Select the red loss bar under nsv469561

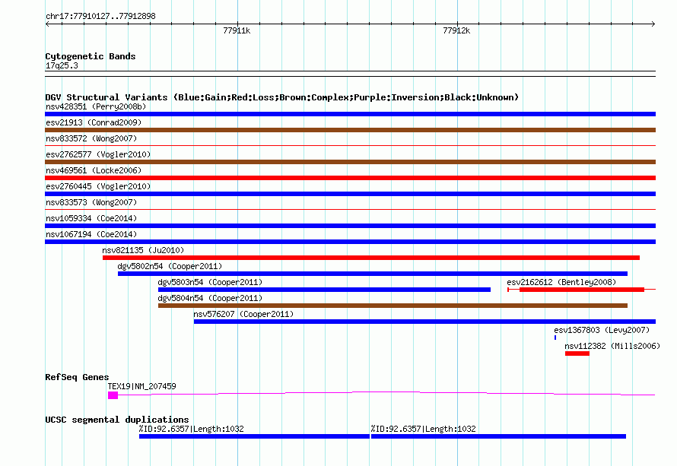click(350, 178)
